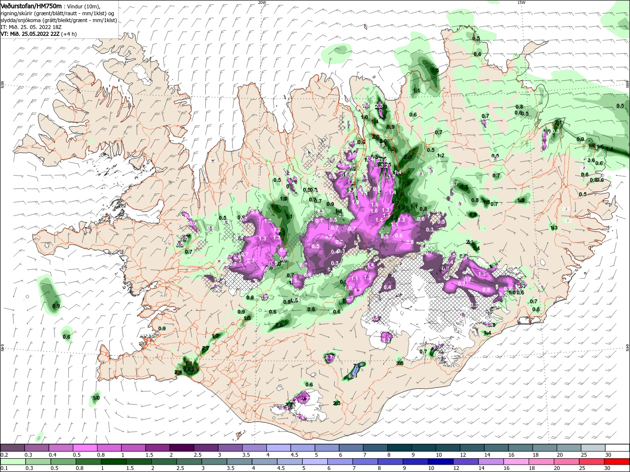Image resolution: width=630 pixels, height=472 pixels.
Task: Pick the palest green 0.1 swatch in the rain scale
Action: 12,462
